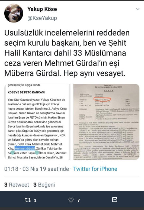Open the Yakup Köse display name
The height and width of the screenshot is (210, 144).
pos(42,9)
